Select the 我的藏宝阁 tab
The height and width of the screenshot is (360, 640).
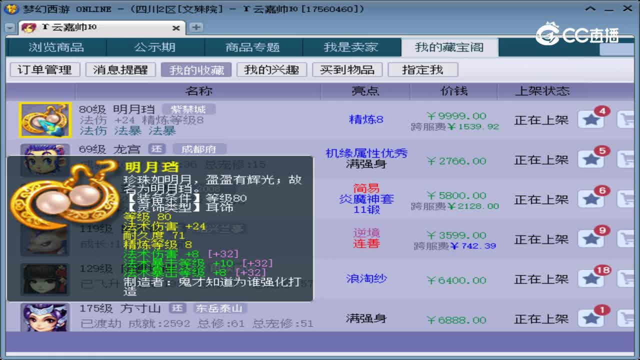pos(449,47)
